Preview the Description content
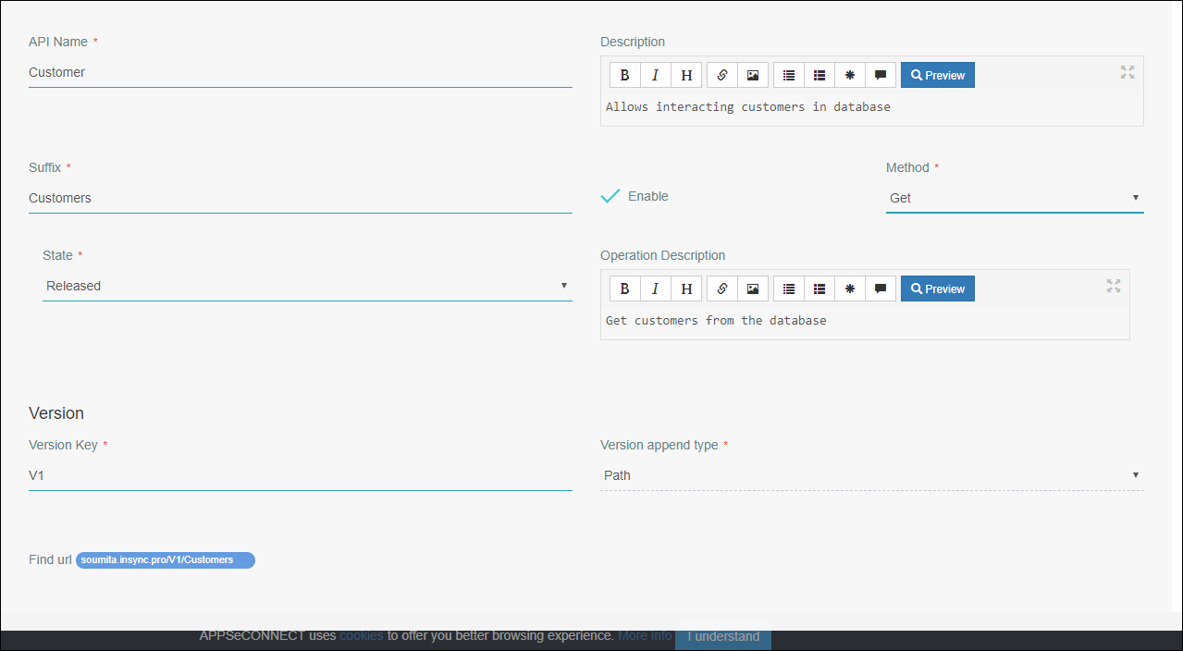This screenshot has height=651, width=1183. 937,75
